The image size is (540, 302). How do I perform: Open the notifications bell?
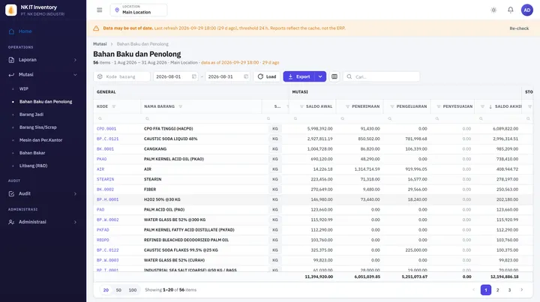click(x=511, y=10)
